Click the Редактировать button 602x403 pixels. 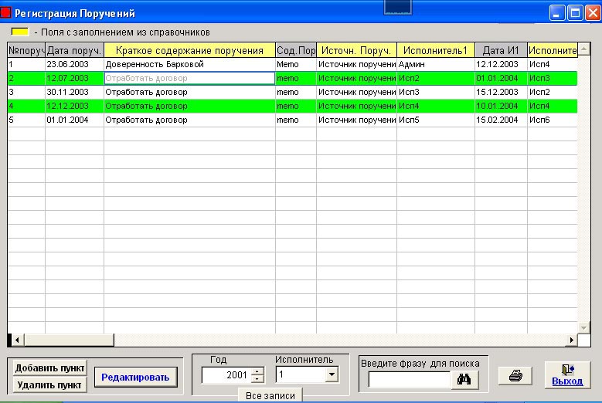(x=135, y=376)
